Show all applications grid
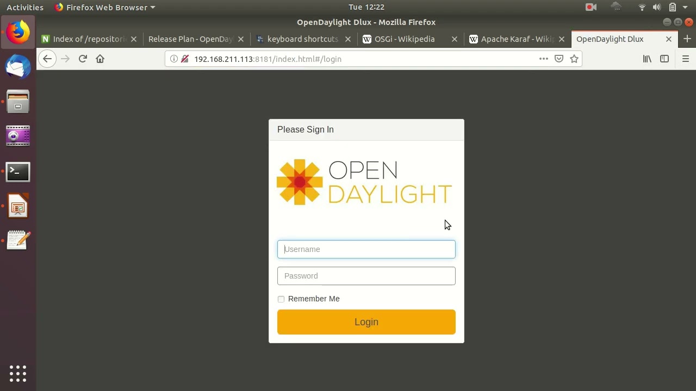This screenshot has height=391, width=696. [x=18, y=373]
